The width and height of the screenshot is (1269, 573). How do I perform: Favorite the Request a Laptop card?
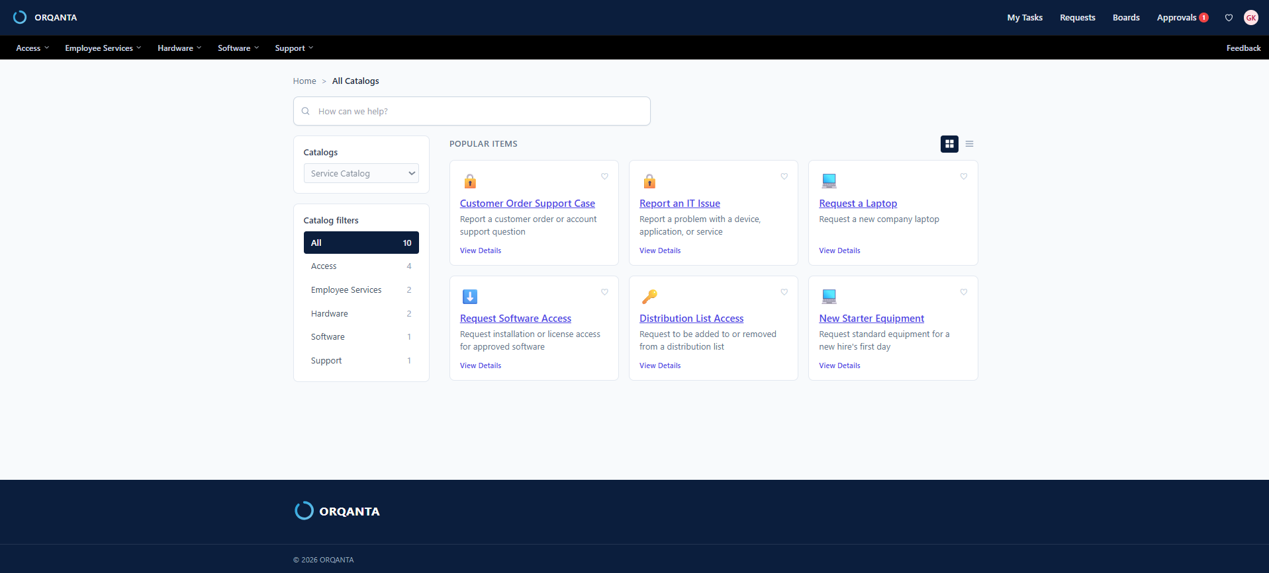coord(964,176)
